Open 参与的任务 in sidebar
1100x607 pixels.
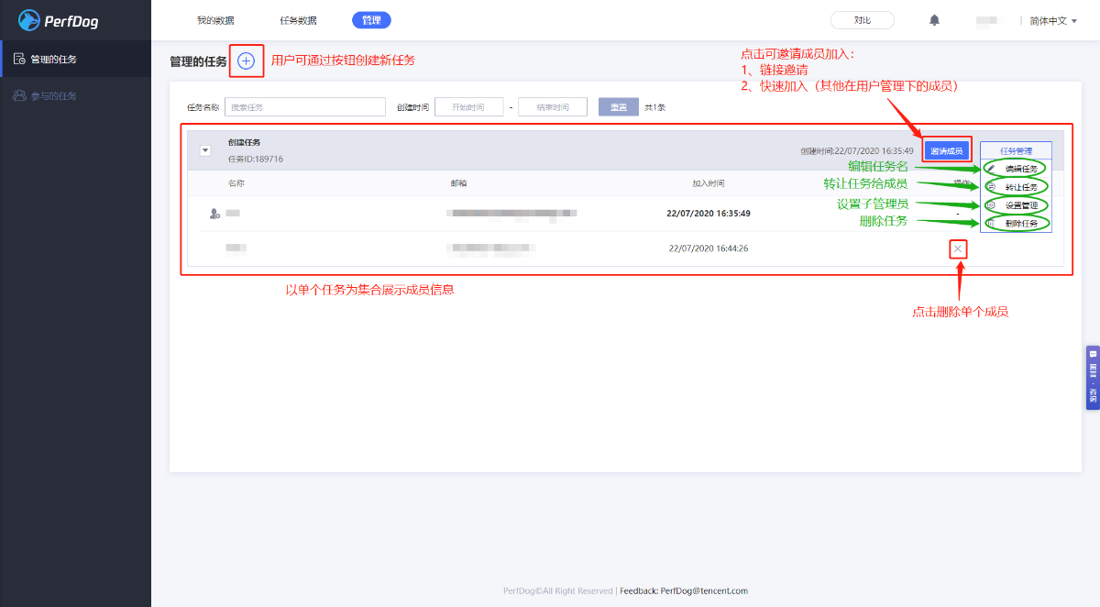click(x=75, y=95)
